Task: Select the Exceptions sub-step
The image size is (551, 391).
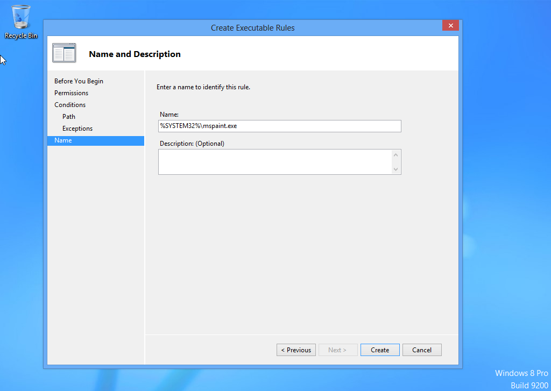Action: click(77, 129)
